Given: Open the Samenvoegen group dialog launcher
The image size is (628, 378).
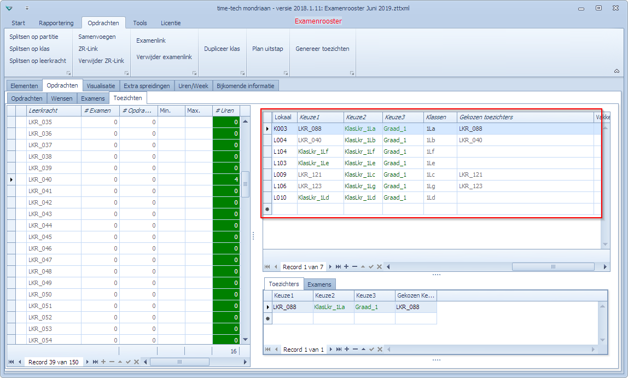Looking at the screenshot, I should point(126,73).
